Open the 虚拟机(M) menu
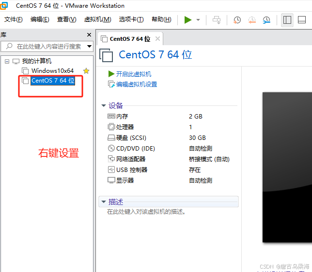The height and width of the screenshot is (272, 312). tap(97, 19)
